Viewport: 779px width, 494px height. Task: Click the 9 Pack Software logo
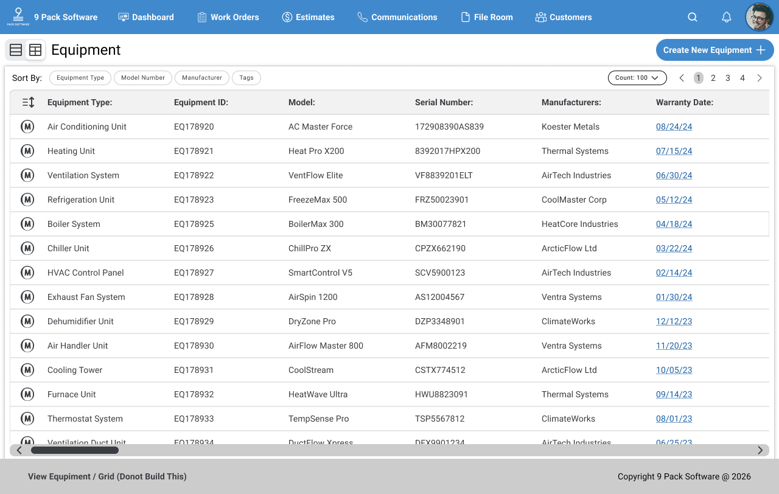click(x=18, y=16)
